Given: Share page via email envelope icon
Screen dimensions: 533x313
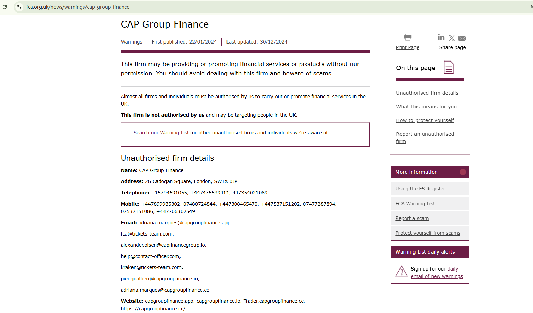Looking at the screenshot, I should (x=462, y=38).
